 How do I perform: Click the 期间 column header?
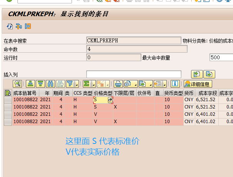[58, 93]
